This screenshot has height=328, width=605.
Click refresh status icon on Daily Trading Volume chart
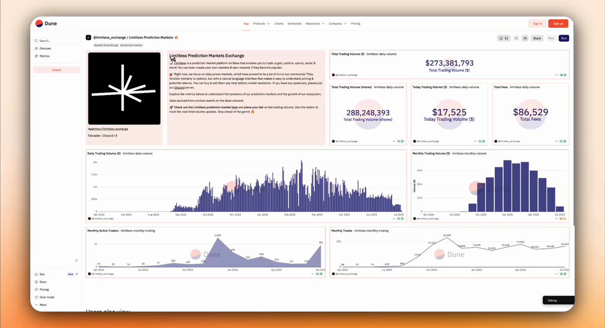[400, 219]
